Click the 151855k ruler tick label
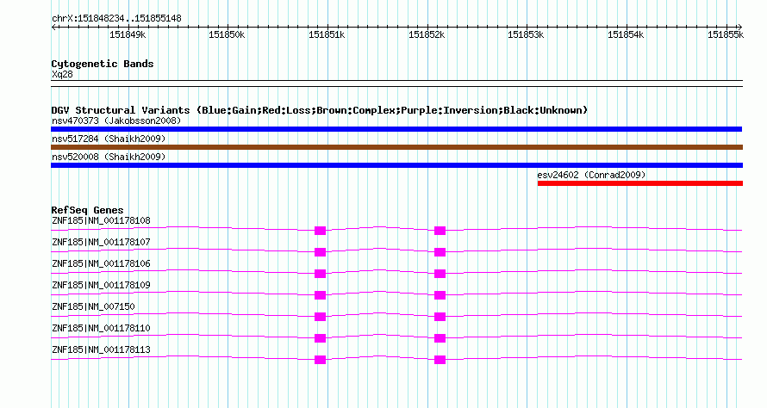 [726, 34]
